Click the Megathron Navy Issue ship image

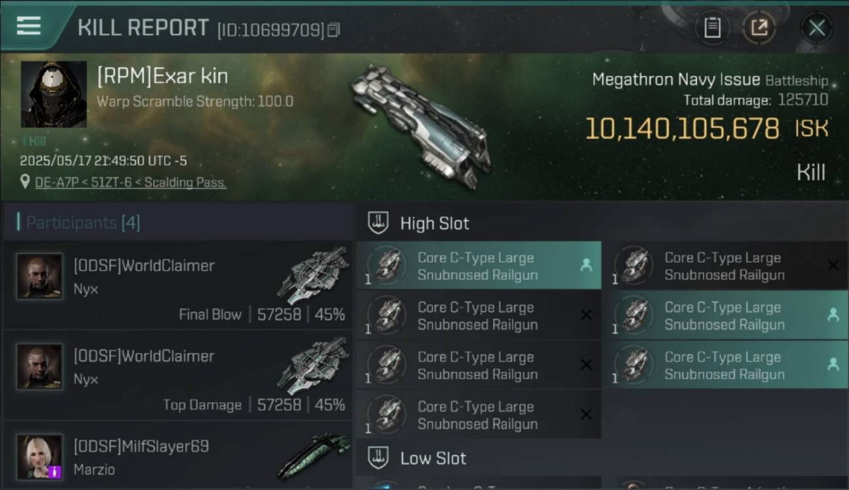point(421,126)
